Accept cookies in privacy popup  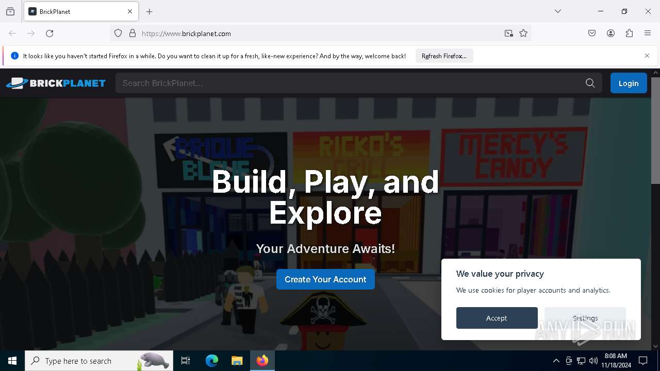coord(497,318)
